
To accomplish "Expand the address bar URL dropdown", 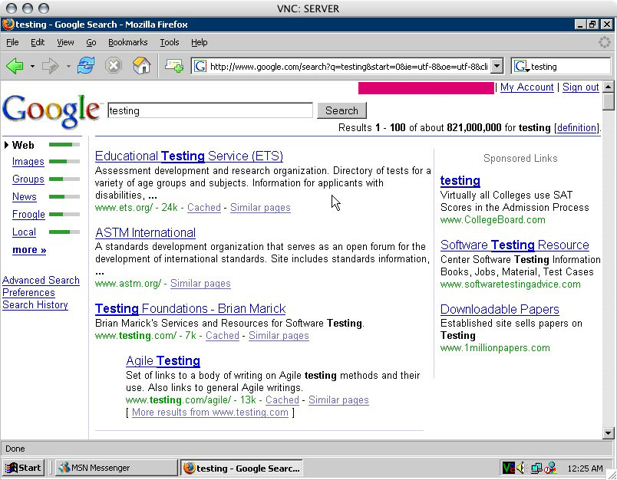I will pyautogui.click(x=497, y=66).
